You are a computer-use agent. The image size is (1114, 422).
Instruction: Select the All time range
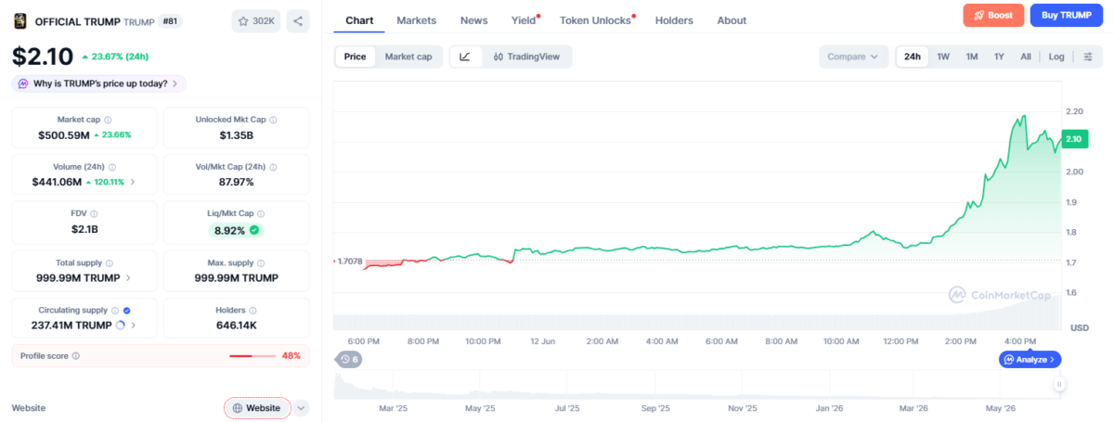(x=1026, y=57)
